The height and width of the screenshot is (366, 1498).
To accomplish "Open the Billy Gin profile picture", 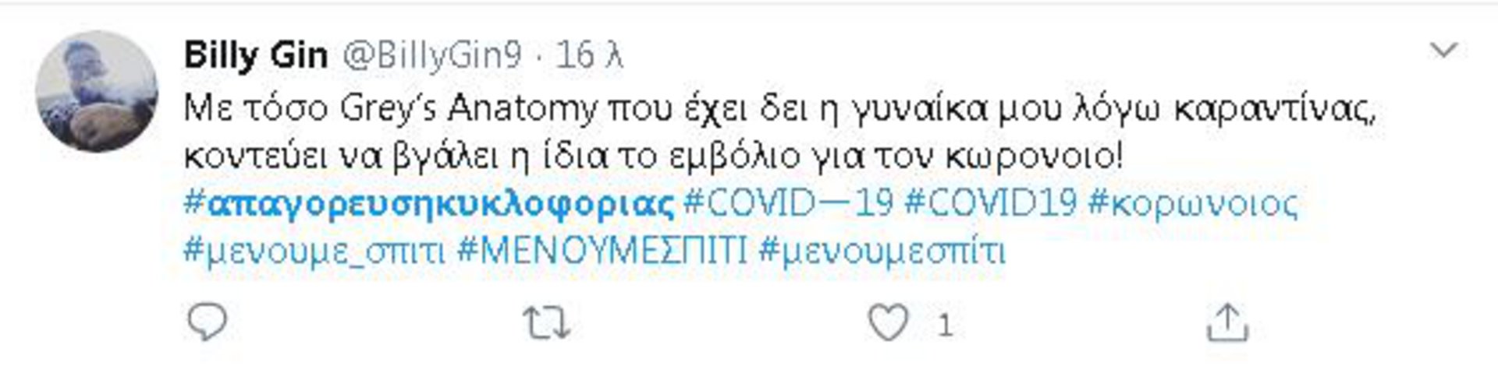I will (98, 91).
